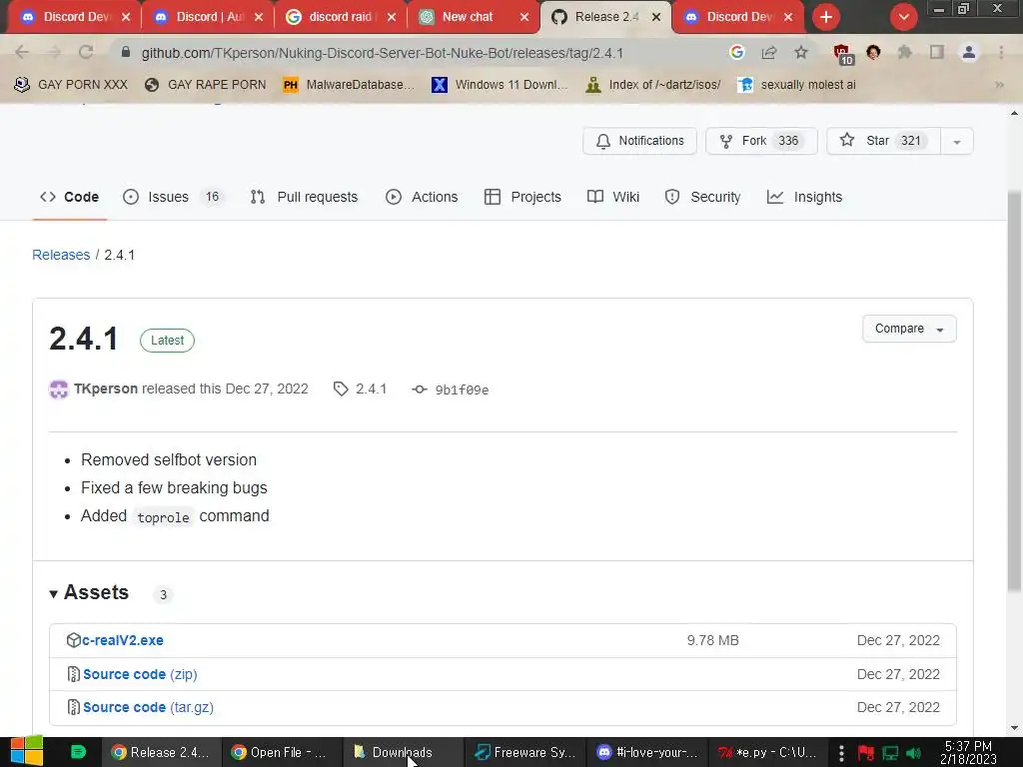The height and width of the screenshot is (767, 1023).
Task: Open the Wiki tab
Action: coord(613,197)
